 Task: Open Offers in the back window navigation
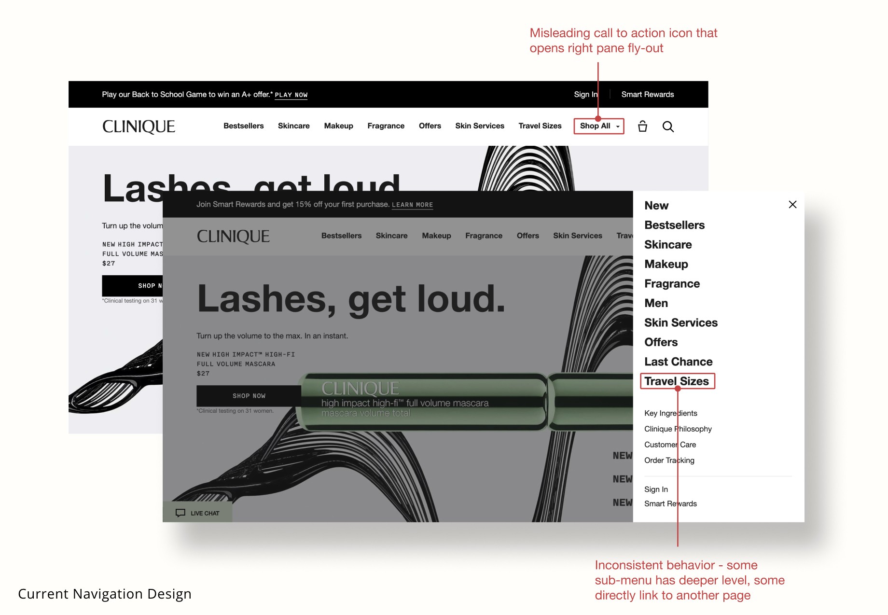tap(430, 126)
